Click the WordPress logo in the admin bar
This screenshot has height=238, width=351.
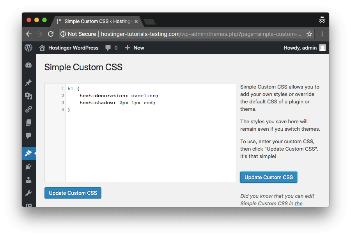click(x=28, y=48)
